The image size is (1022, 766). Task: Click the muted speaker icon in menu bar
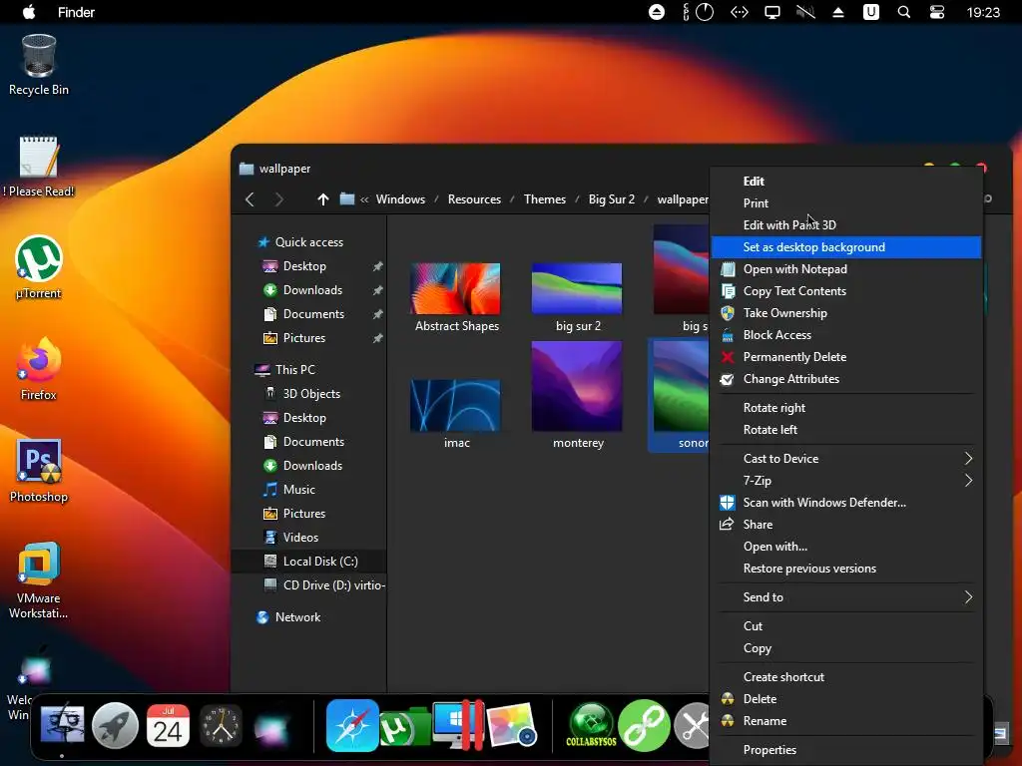tap(805, 12)
